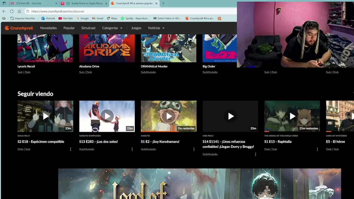Mute the Apple Music tab speaker icon
This screenshot has height=199, width=354.
(68, 3)
